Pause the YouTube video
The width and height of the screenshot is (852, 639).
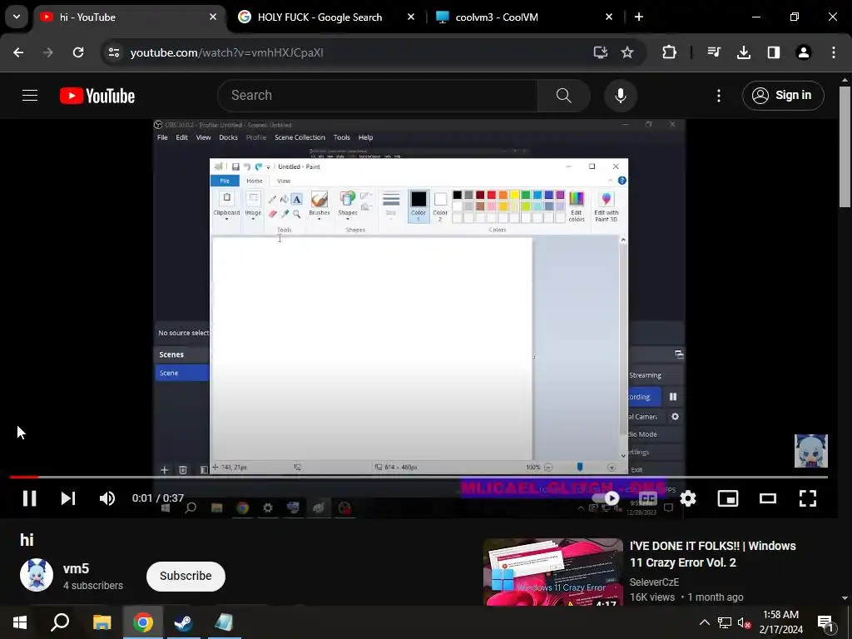pyautogui.click(x=29, y=498)
